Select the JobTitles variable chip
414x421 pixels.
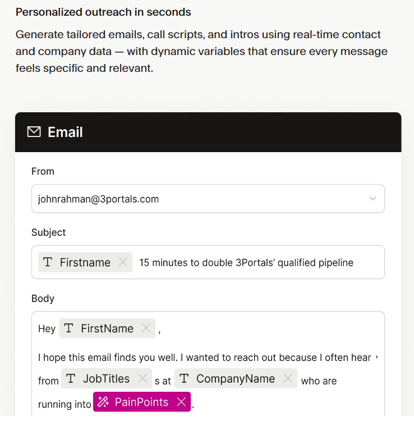coord(107,378)
